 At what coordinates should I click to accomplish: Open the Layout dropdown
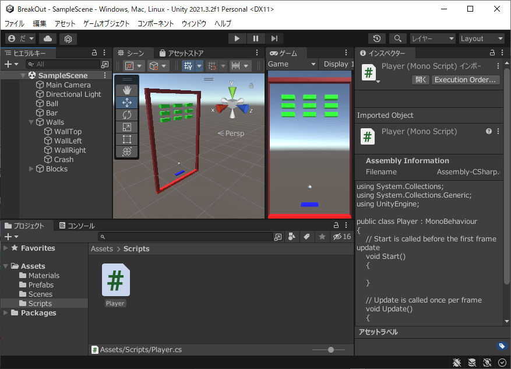point(482,39)
